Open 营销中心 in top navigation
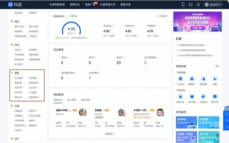229x143 pixels. pyautogui.click(x=75, y=5)
